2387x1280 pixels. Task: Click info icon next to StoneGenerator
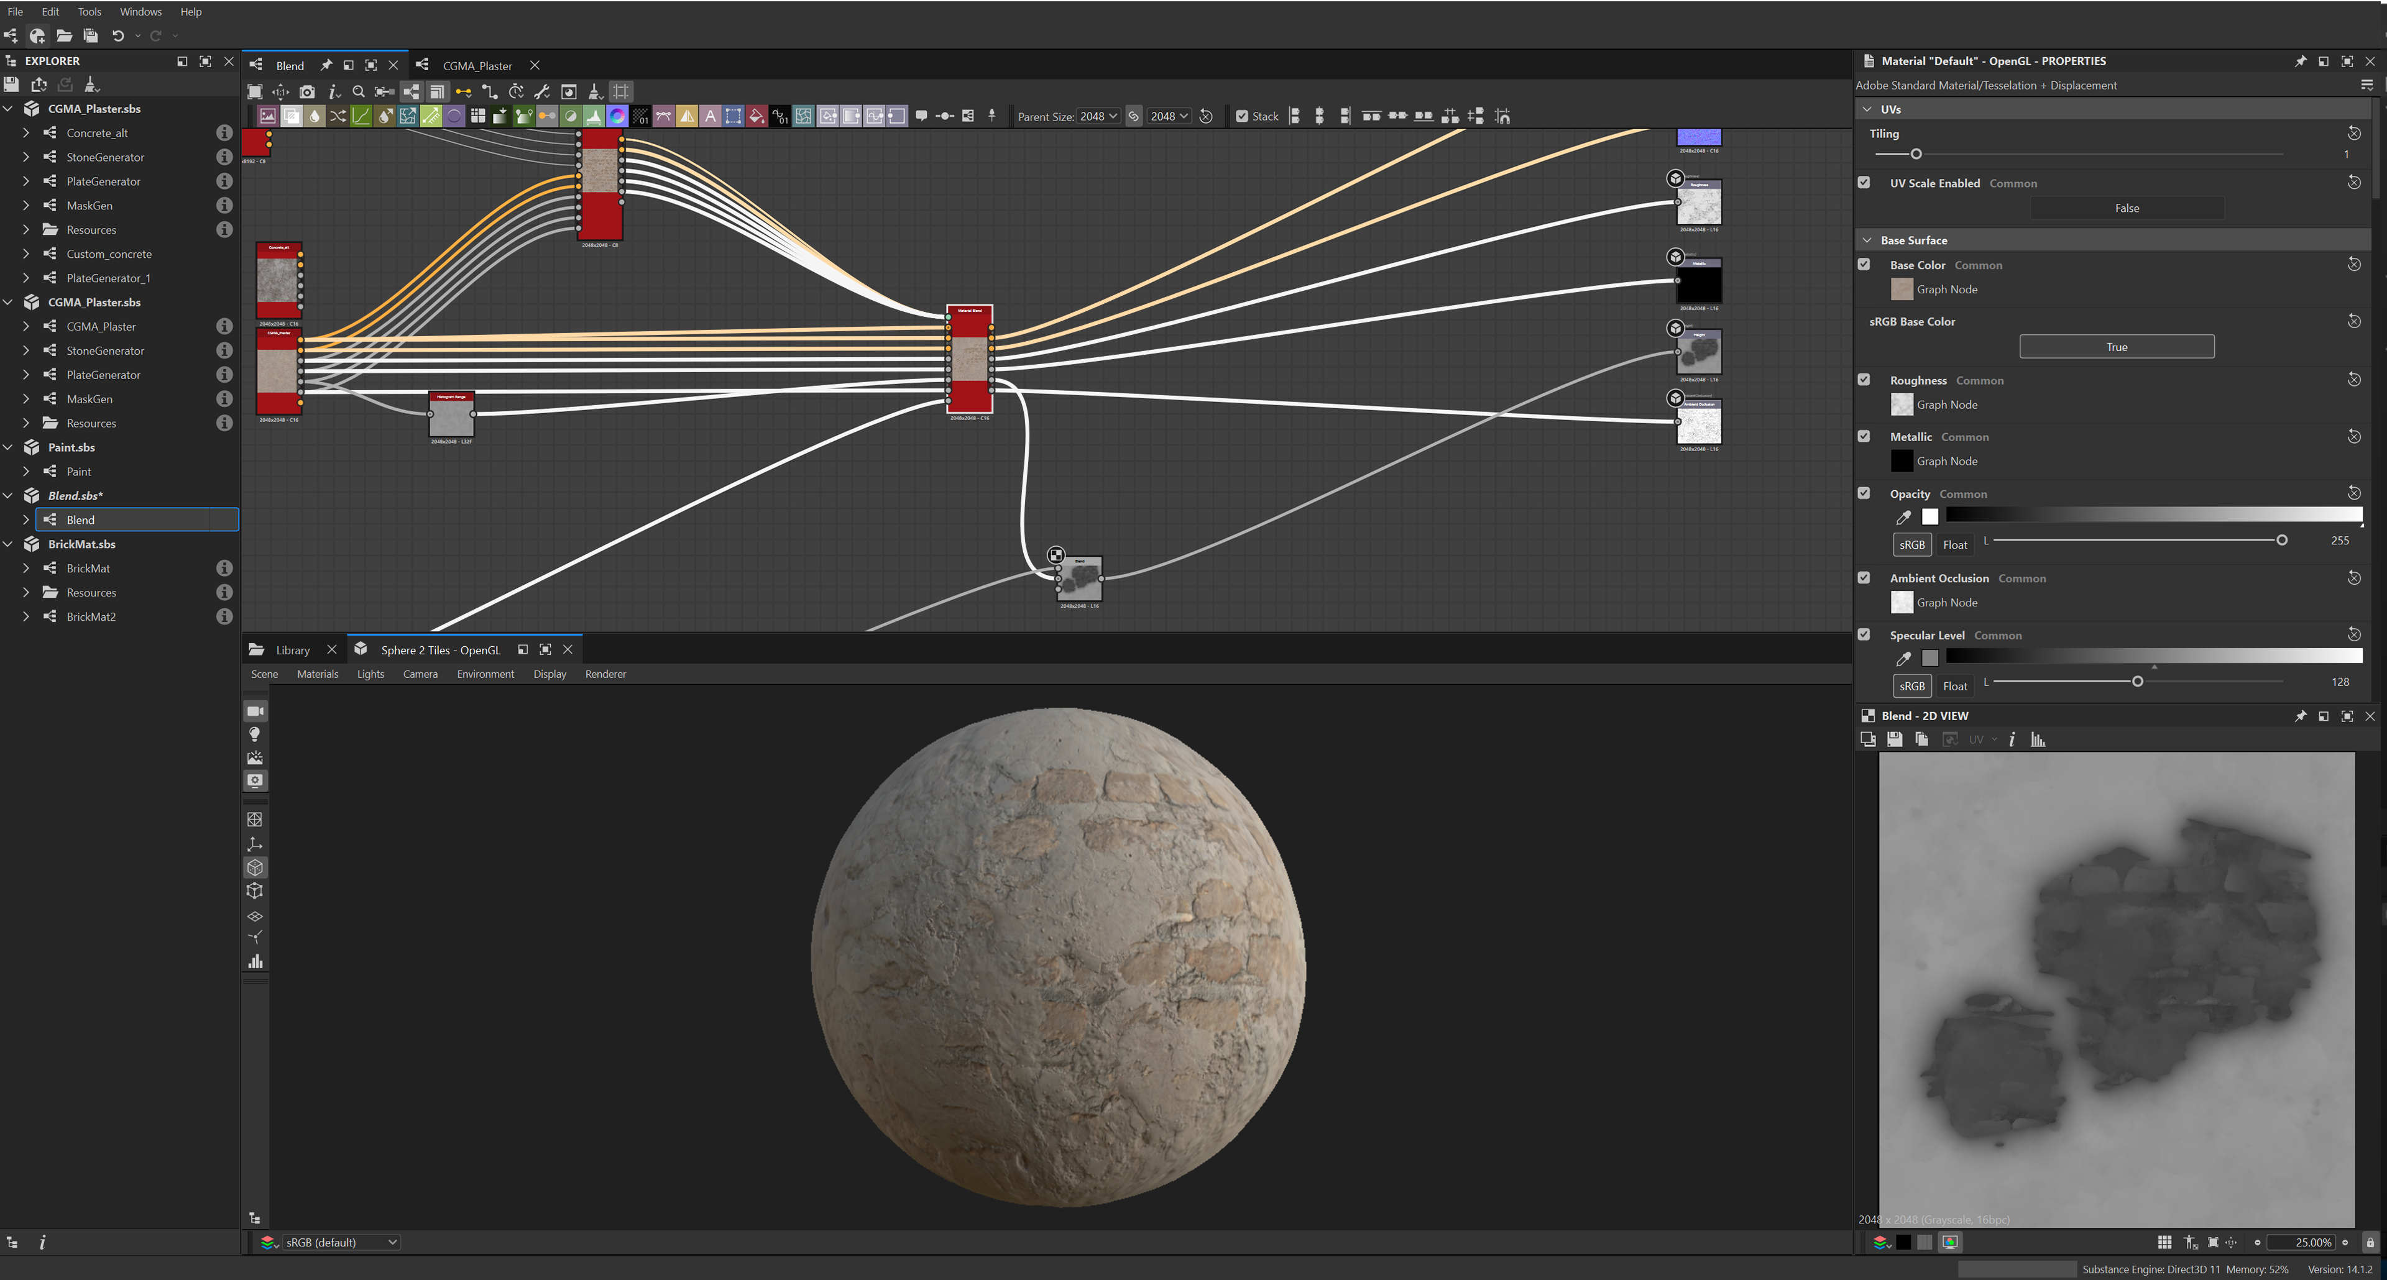223,157
